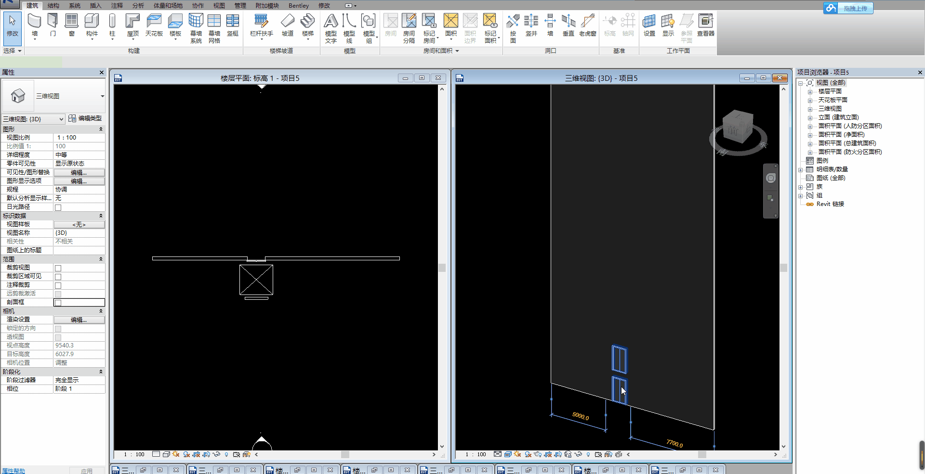Image resolution: width=925 pixels, height=474 pixels.
Task: Click the ViewCube in 3D view
Action: tap(738, 128)
